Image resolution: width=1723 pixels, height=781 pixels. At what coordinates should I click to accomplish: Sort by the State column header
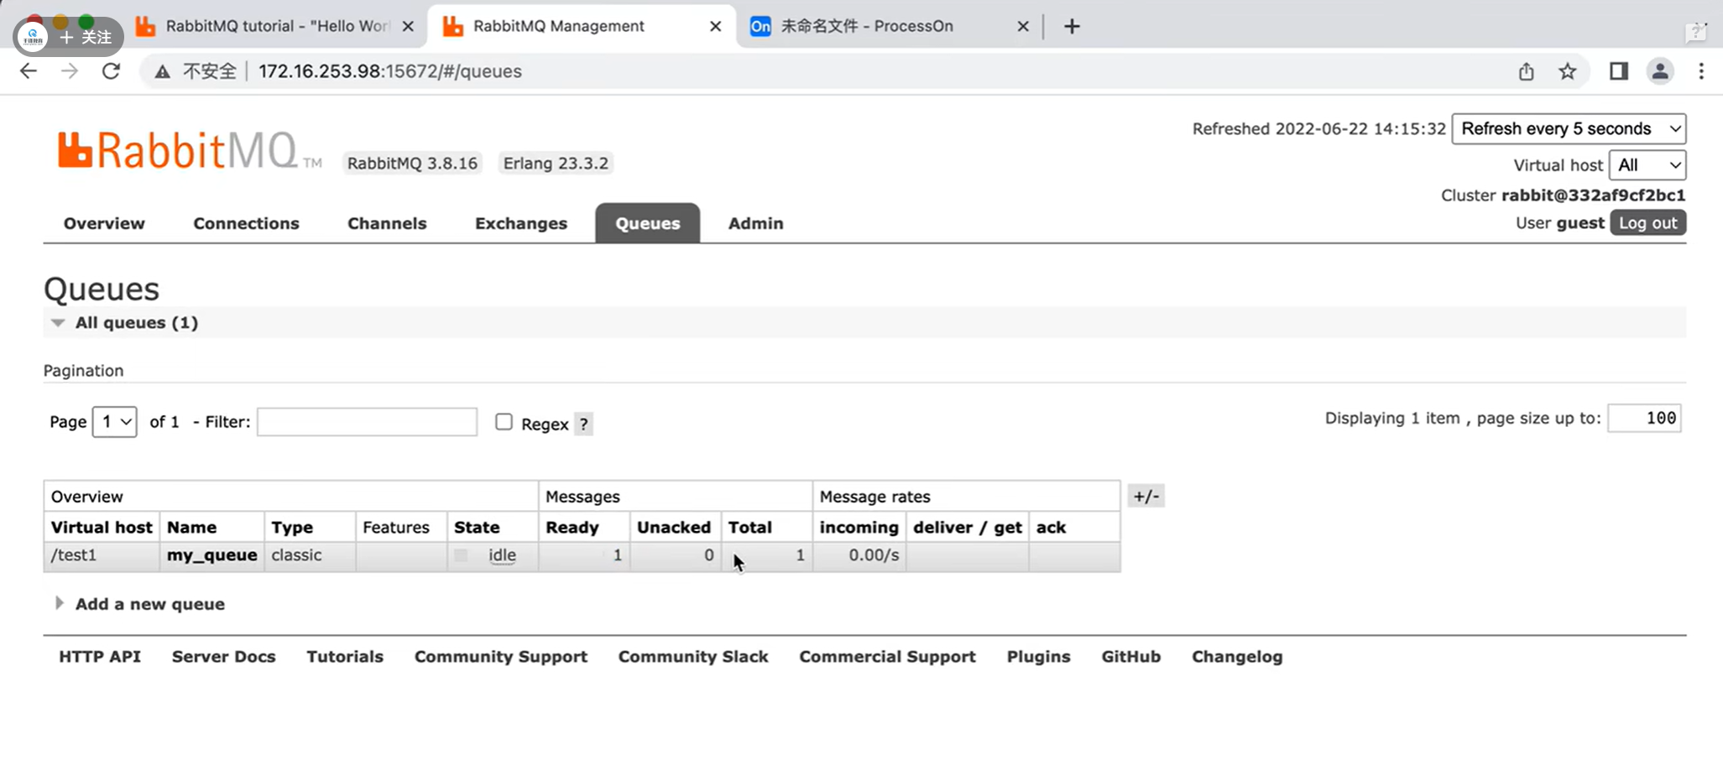(477, 527)
